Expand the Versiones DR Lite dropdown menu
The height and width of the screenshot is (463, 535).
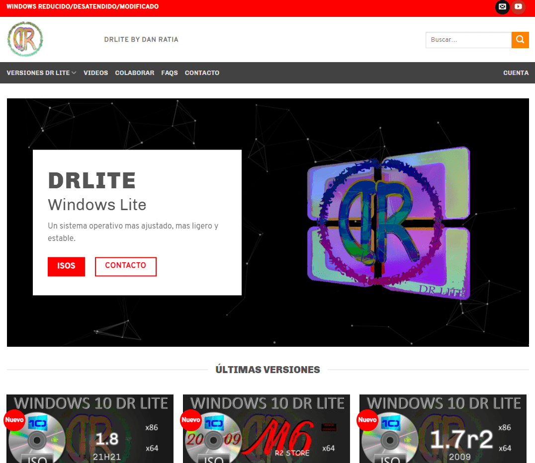41,73
